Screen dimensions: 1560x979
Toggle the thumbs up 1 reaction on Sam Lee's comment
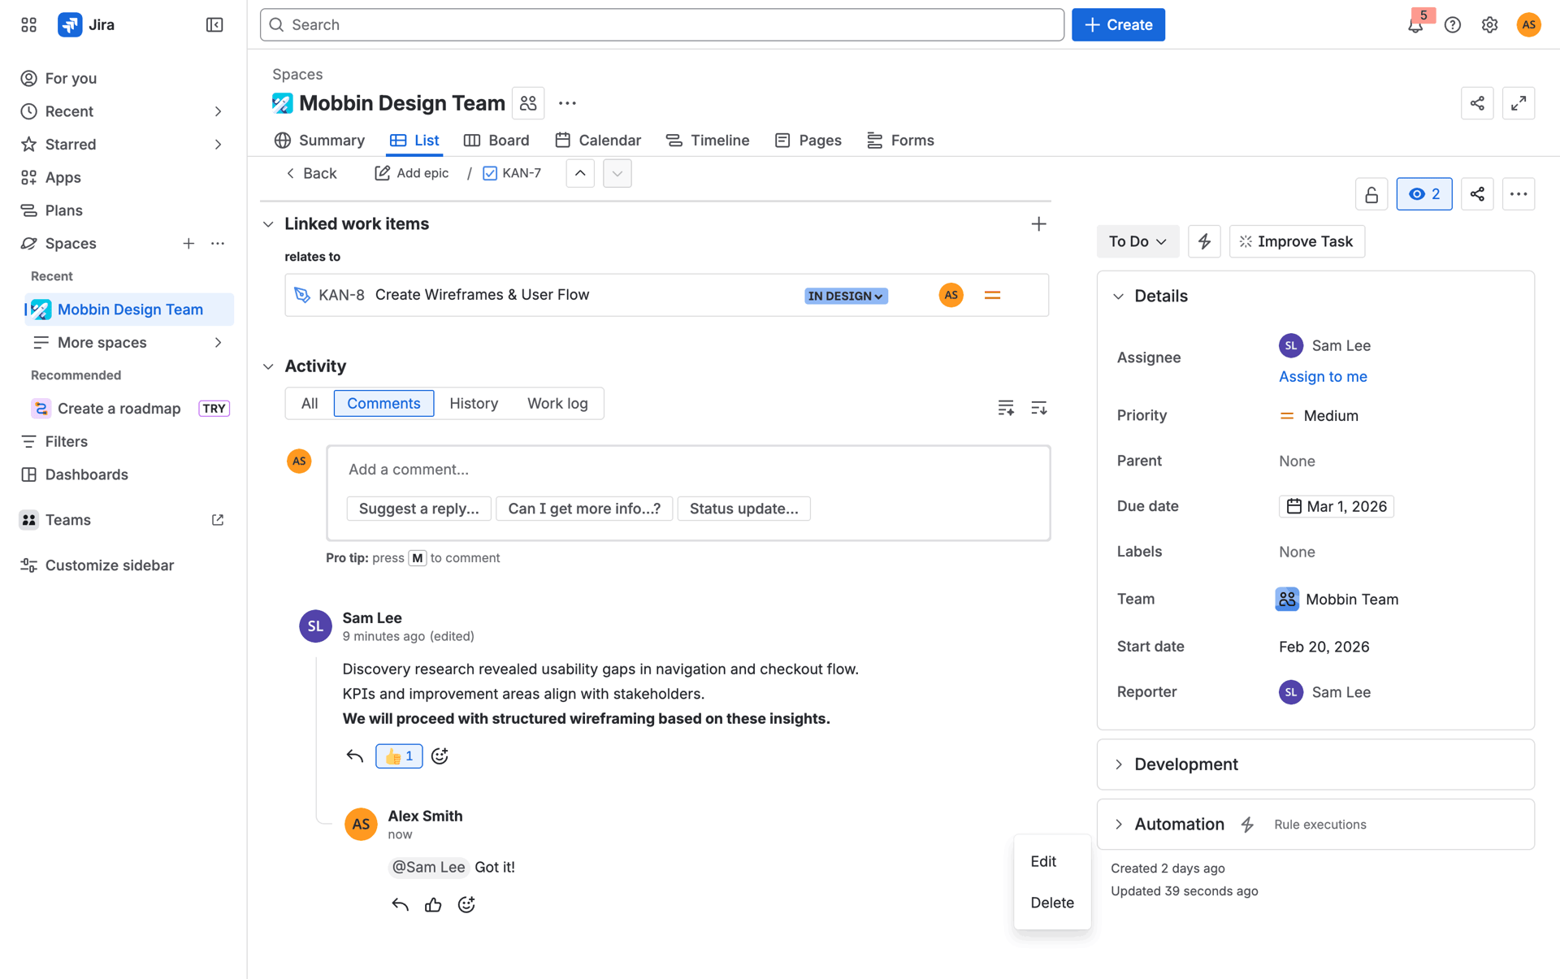click(399, 756)
